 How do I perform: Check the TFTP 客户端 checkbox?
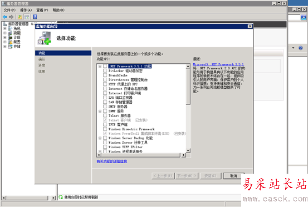[105, 124]
